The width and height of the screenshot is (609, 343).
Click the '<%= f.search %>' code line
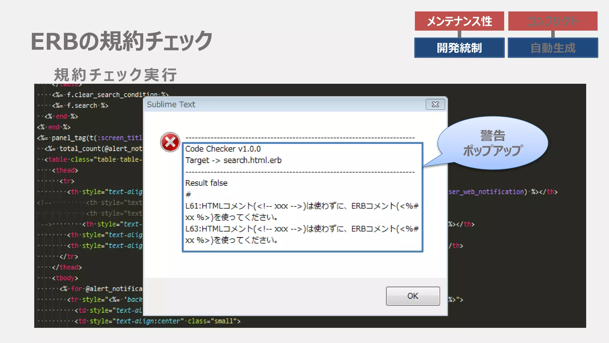(x=80, y=106)
